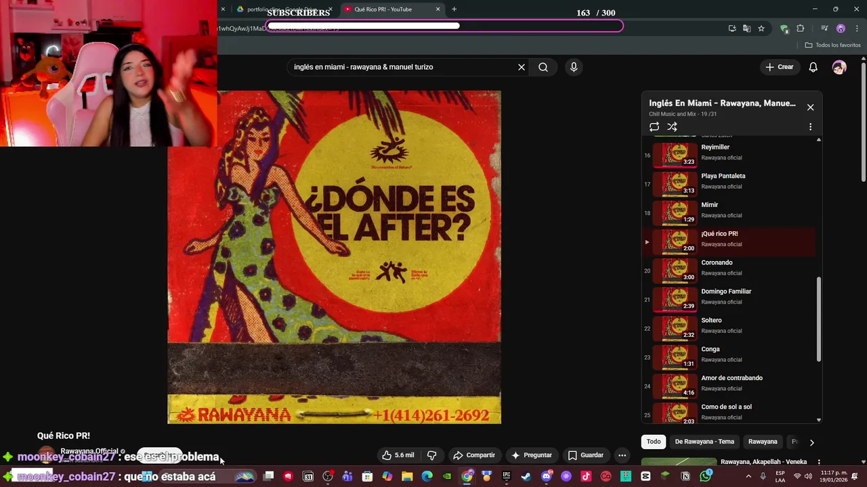Click the Crear button
Screen dimensions: 867x487
click(x=779, y=67)
